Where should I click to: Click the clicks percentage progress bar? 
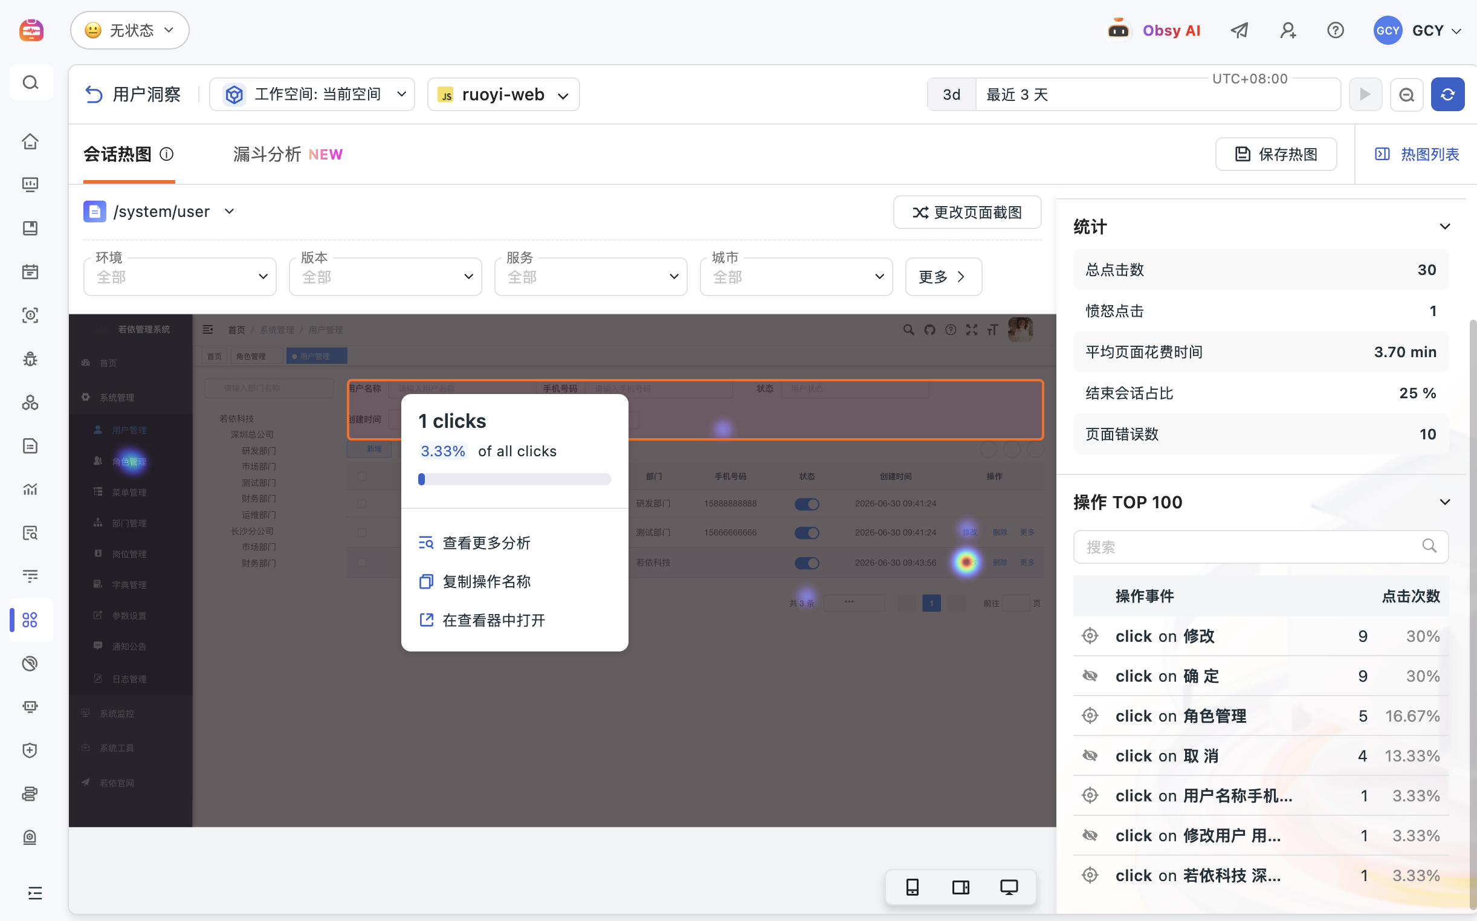click(514, 479)
